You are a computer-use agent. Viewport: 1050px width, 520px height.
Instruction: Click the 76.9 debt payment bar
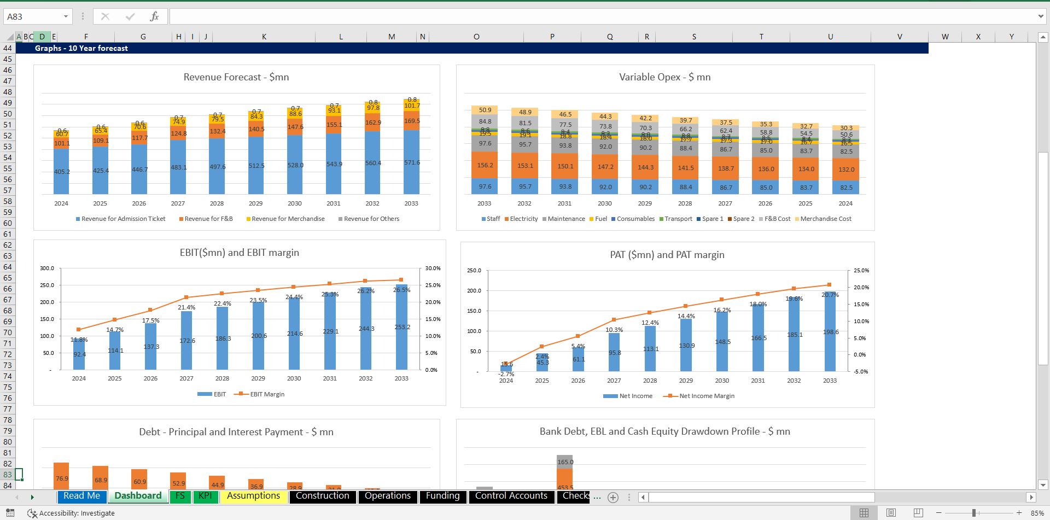[x=61, y=476]
